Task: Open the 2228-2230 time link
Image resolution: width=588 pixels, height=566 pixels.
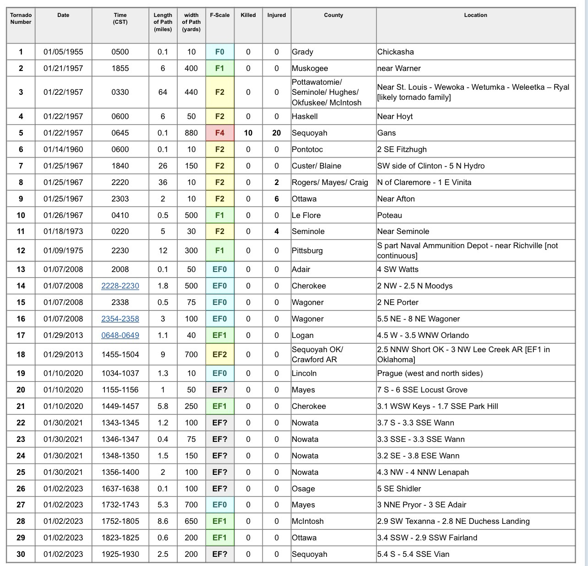Action: coord(120,286)
